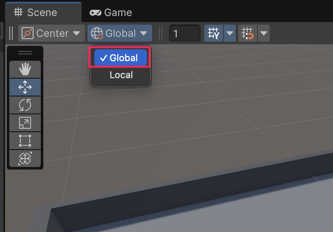This screenshot has height=232, width=333.
Task: Toggle grid snapping with the magnet icon
Action: (248, 33)
